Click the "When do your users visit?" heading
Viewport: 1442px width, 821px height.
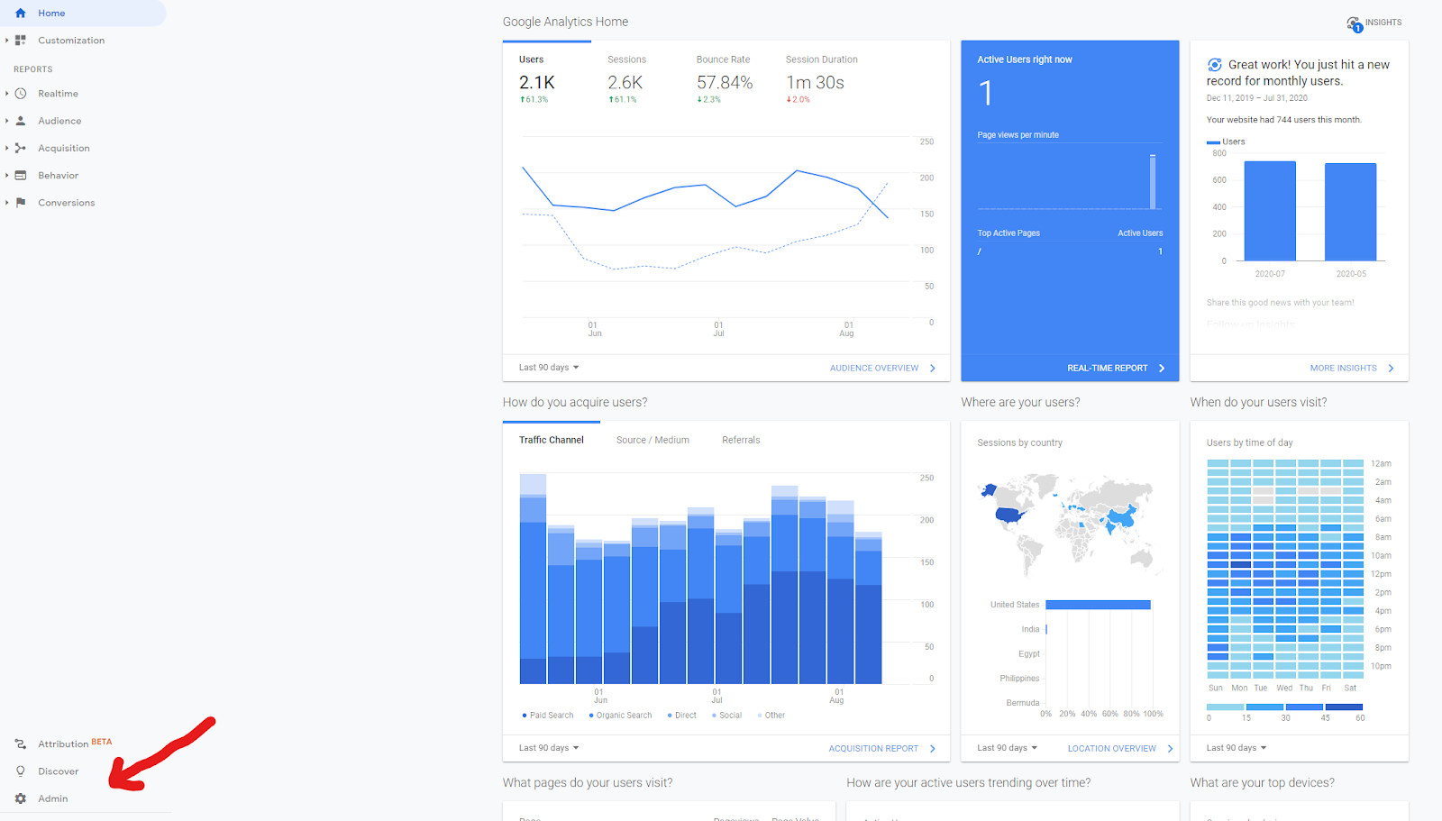pos(1258,402)
